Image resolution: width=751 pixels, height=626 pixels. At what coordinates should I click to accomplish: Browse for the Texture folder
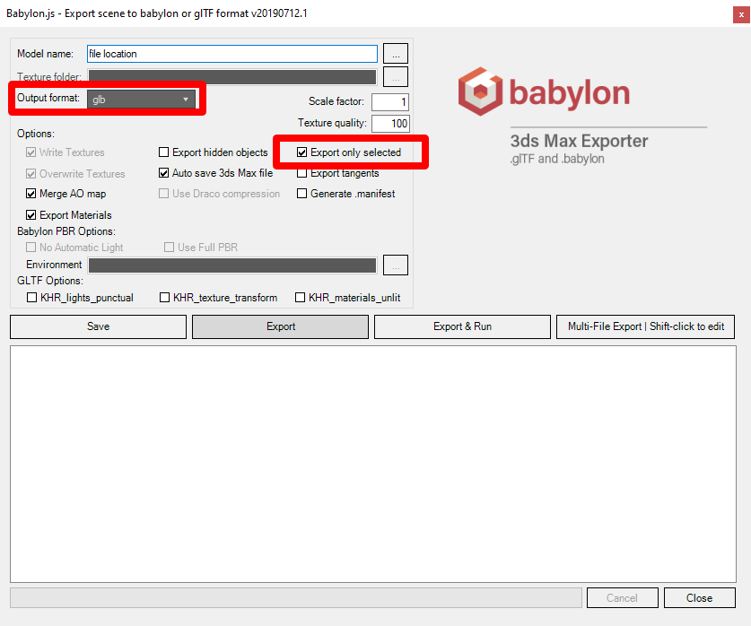[396, 77]
